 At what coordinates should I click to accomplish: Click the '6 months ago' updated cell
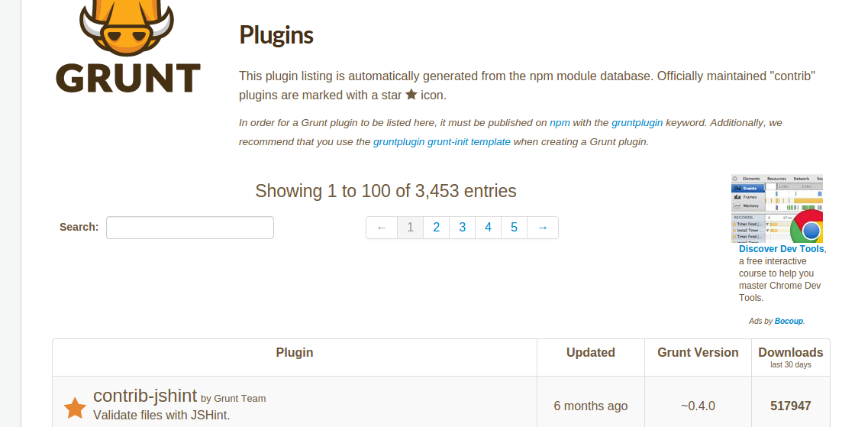coord(591,406)
